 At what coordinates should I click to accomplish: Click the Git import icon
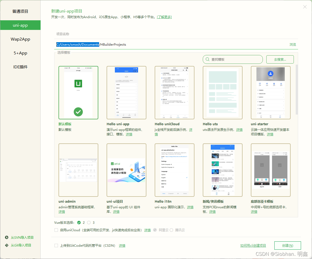tap(7, 245)
